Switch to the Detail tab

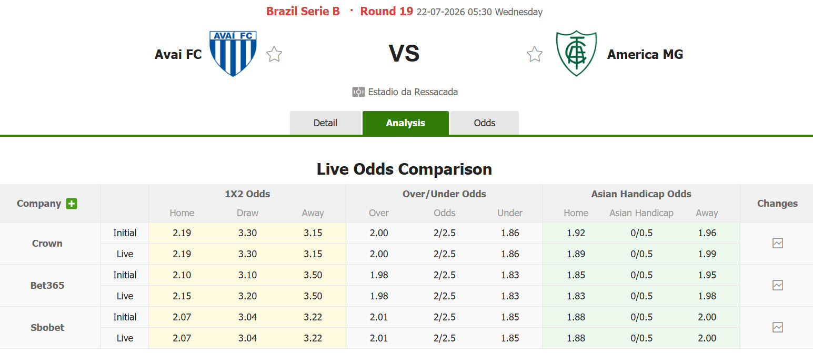325,123
